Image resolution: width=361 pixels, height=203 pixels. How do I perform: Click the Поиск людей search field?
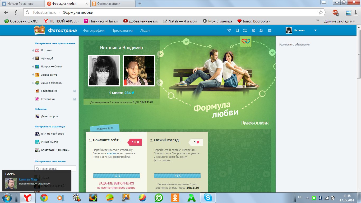coord(55,169)
